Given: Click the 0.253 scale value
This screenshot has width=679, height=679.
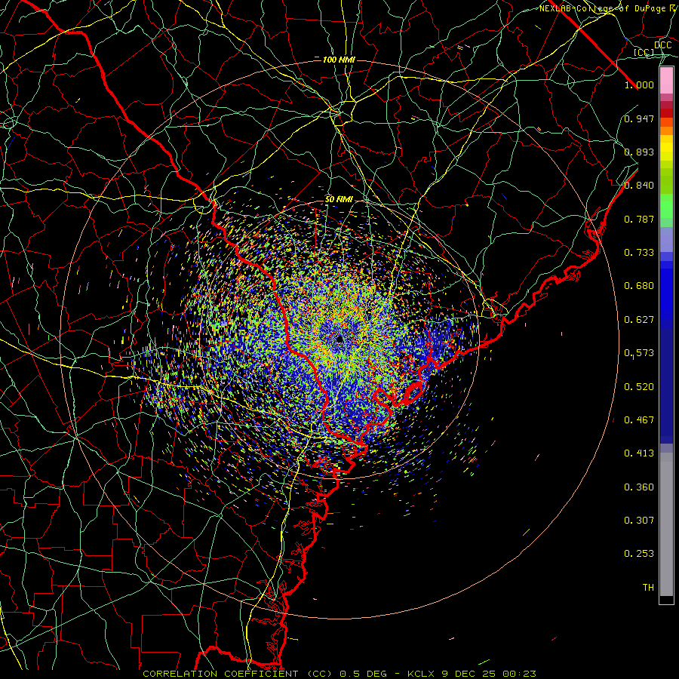Looking at the screenshot, I should point(639,554).
